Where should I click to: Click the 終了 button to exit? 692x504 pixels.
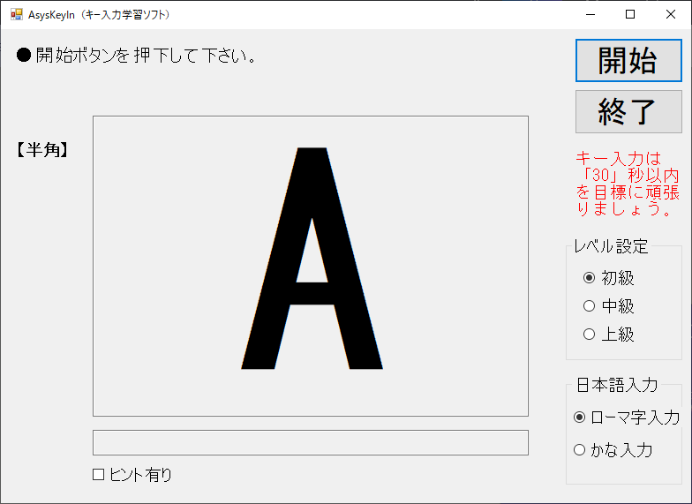click(x=628, y=111)
